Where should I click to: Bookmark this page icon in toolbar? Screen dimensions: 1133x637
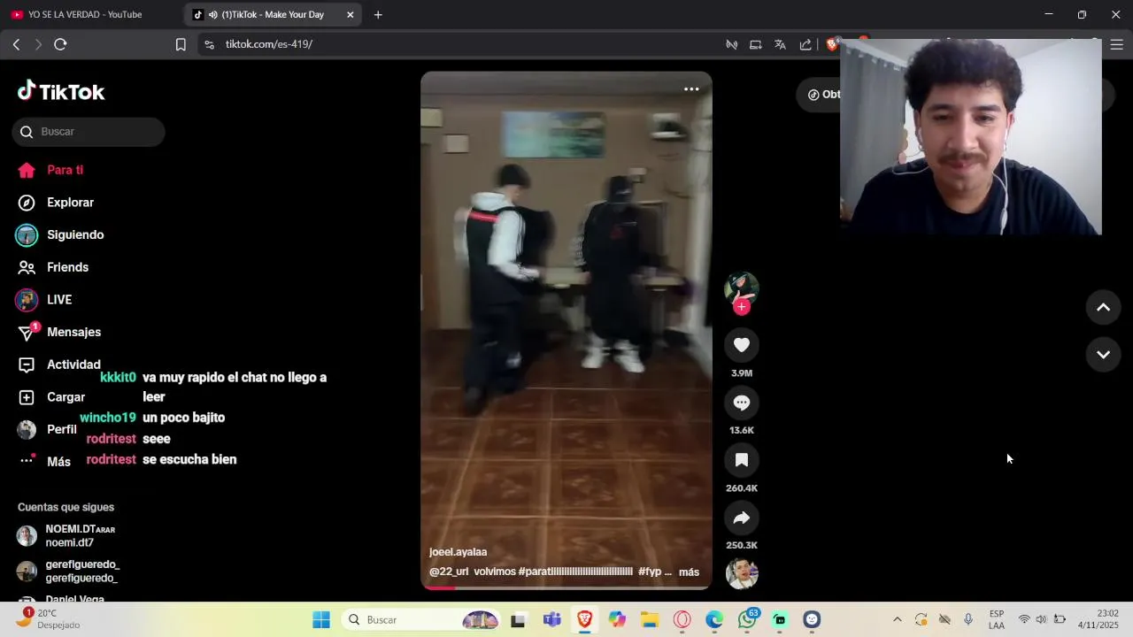[x=181, y=44]
